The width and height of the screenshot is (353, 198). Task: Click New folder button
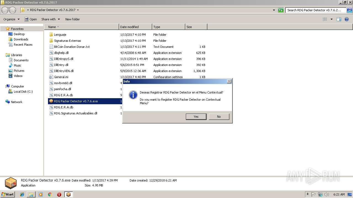pyautogui.click(x=73, y=19)
